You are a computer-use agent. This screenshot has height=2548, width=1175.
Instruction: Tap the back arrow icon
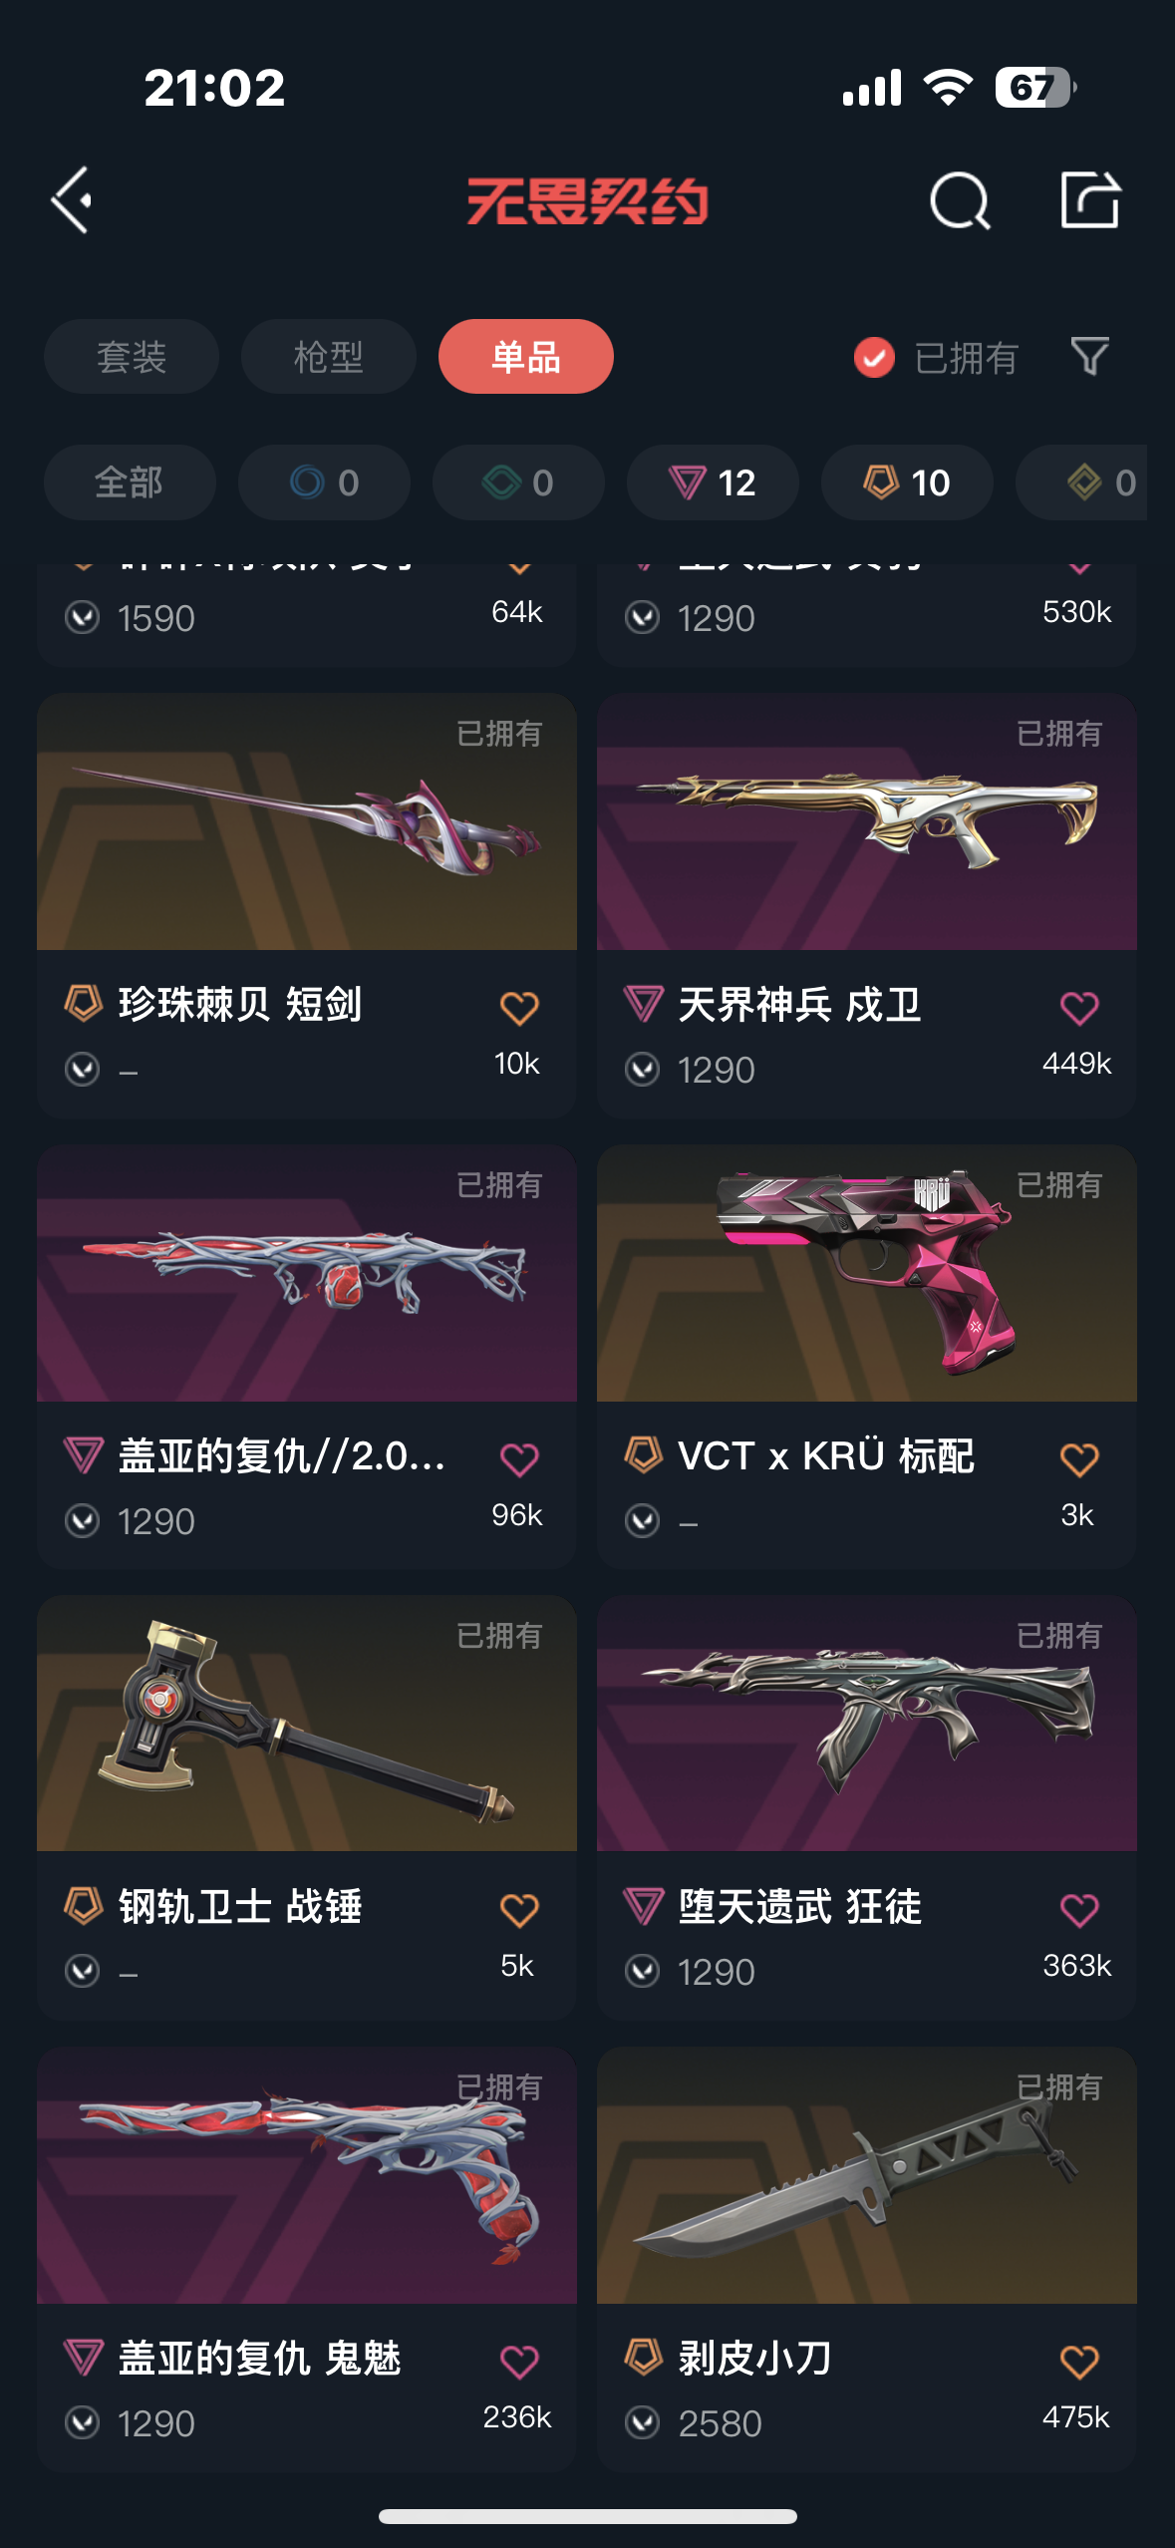pyautogui.click(x=72, y=200)
